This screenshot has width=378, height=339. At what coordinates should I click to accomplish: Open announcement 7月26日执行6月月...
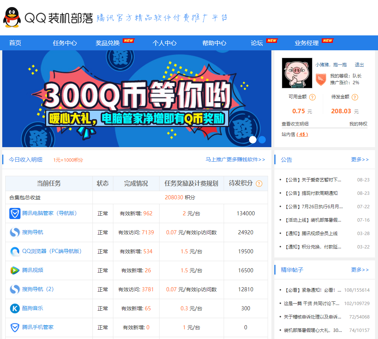[314, 206]
